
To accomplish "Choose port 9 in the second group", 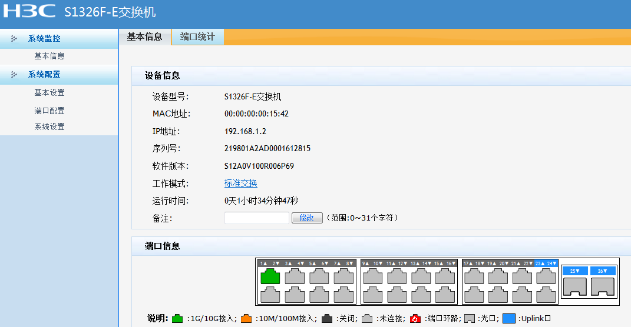I will tap(372, 276).
